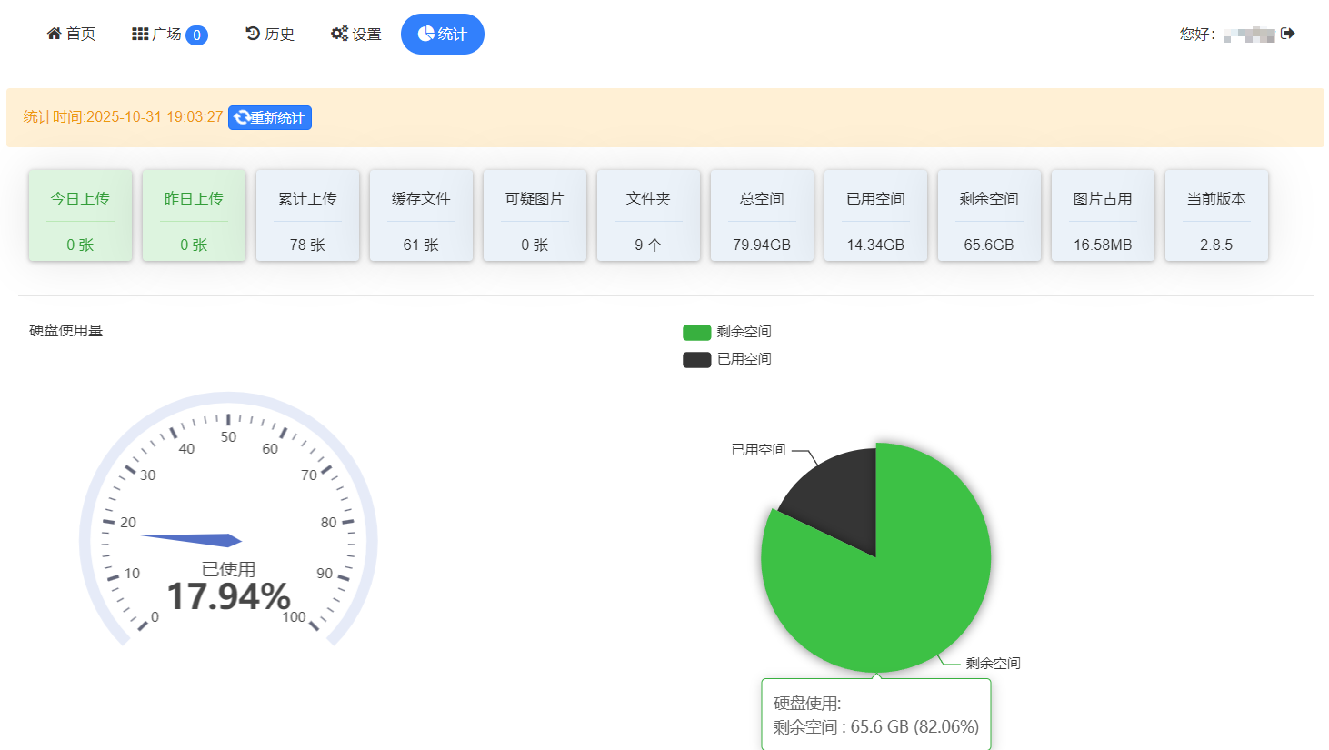Click the 重新统计 button
Screen dimensions: 1329x750
(x=270, y=117)
